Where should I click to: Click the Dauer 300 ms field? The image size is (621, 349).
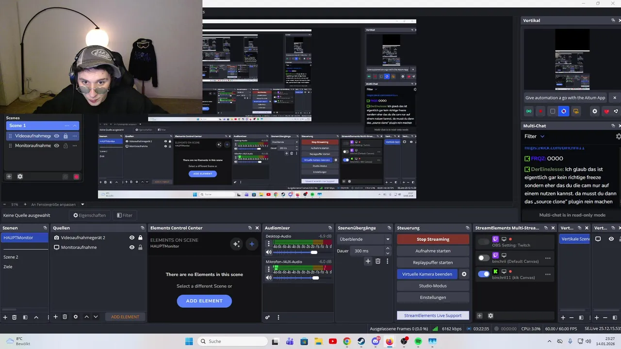pyautogui.click(x=368, y=251)
